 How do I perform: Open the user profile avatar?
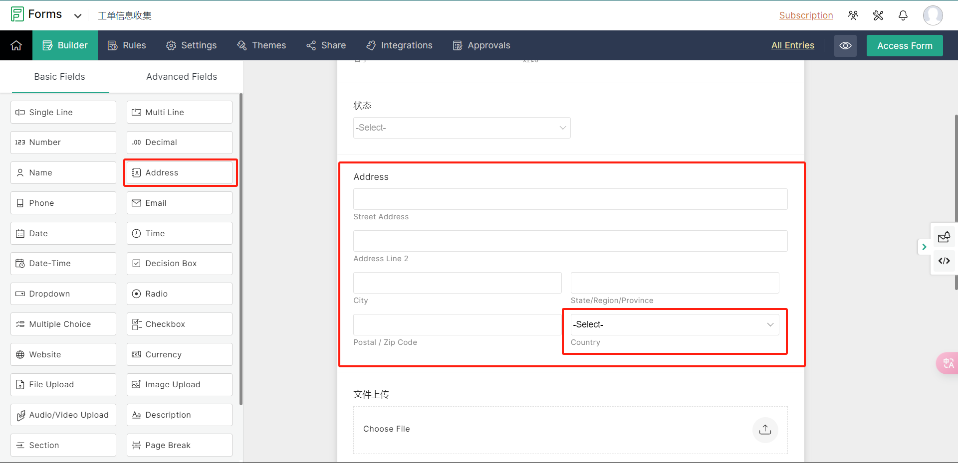tap(932, 15)
